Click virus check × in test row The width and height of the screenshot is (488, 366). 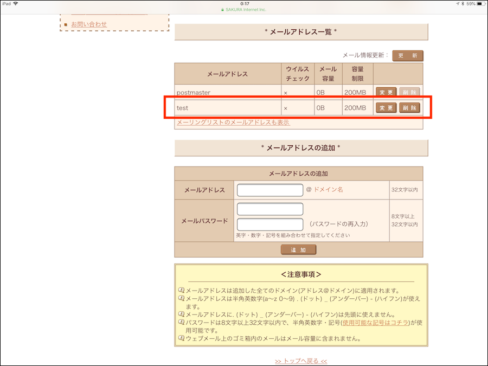coord(285,108)
